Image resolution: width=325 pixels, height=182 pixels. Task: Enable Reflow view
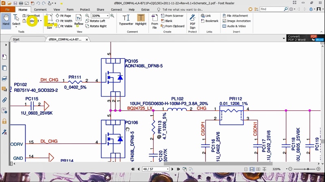click(x=79, y=20)
